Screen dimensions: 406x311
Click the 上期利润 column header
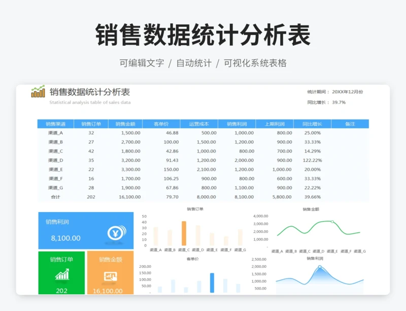(275, 124)
